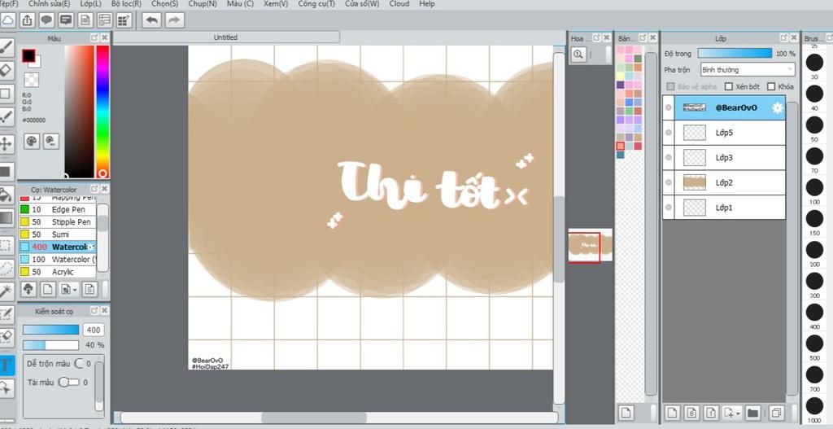Click the undo arrow button
This screenshot has height=429, width=833.
point(152,20)
